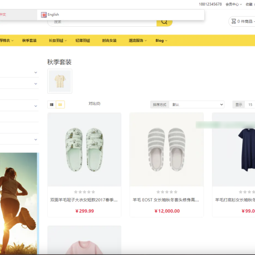Click the 对比(0) compare link
255x255 pixels.
(94, 104)
